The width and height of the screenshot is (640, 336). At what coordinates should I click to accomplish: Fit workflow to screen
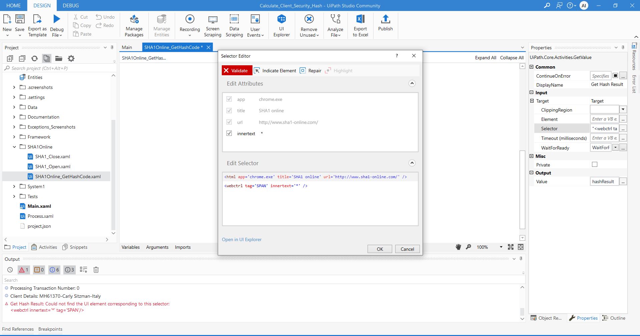click(511, 247)
